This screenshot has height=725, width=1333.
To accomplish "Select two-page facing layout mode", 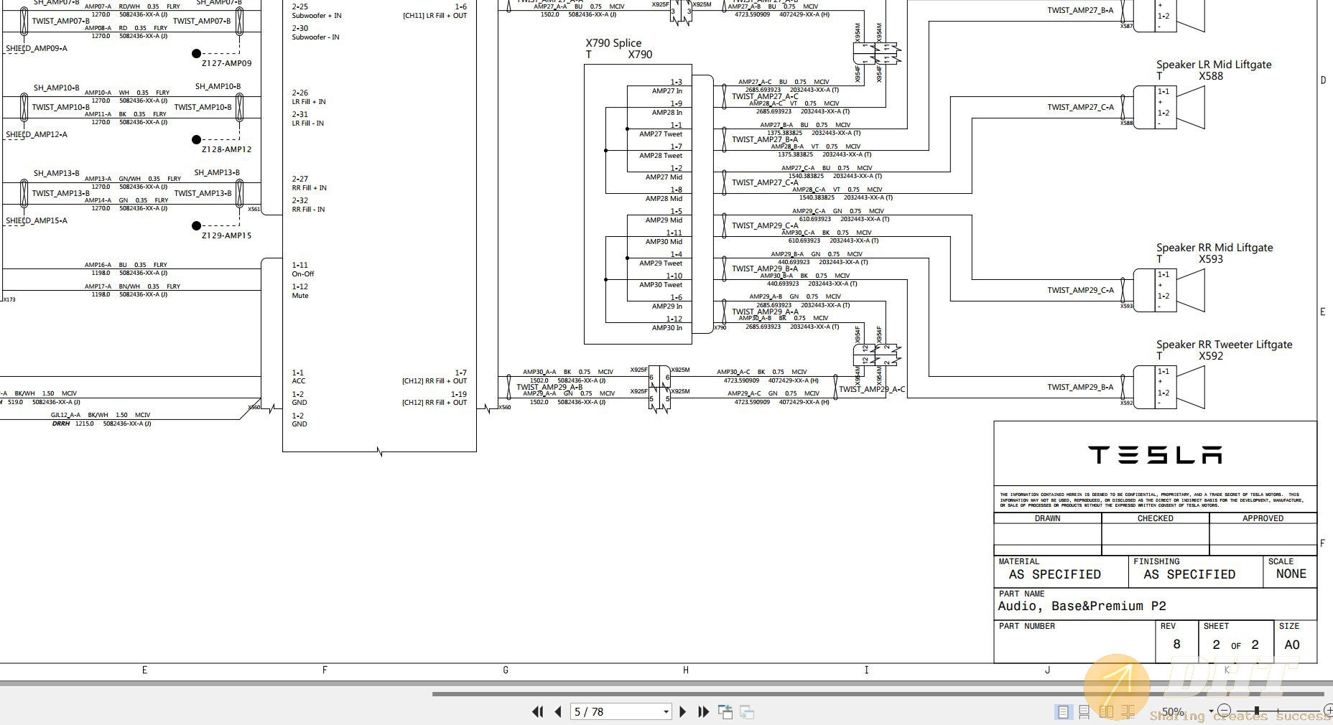I will point(1107,711).
